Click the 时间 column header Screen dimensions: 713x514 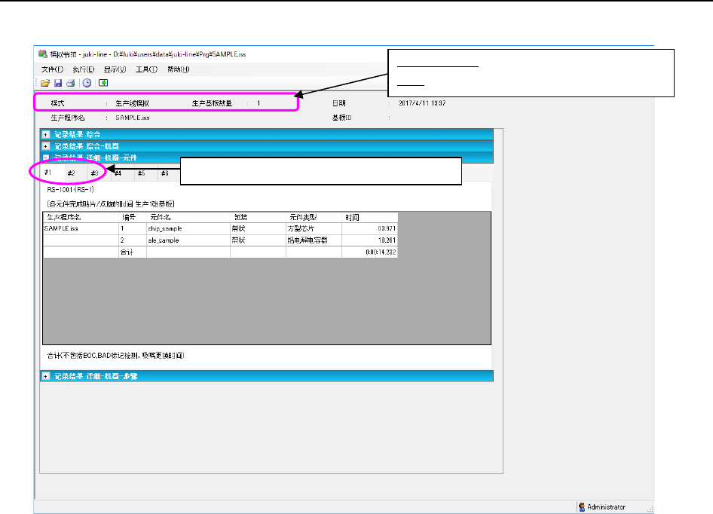(369, 217)
